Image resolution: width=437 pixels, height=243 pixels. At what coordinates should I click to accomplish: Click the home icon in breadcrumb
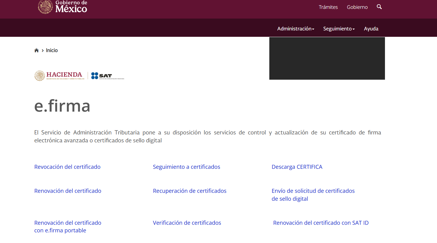click(37, 50)
